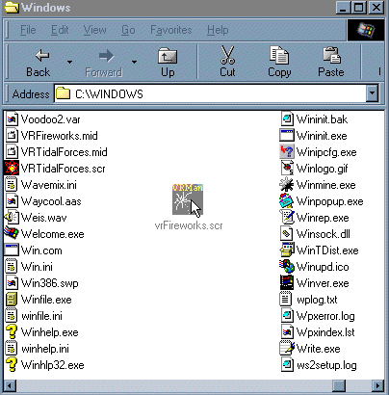This screenshot has height=395, width=389.
Task: Select the VRTidalForces.scr screensaver icon
Action: pyautogui.click(x=12, y=168)
